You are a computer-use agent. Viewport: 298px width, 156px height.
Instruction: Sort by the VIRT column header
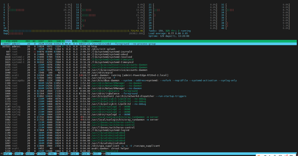click(x=41, y=41)
